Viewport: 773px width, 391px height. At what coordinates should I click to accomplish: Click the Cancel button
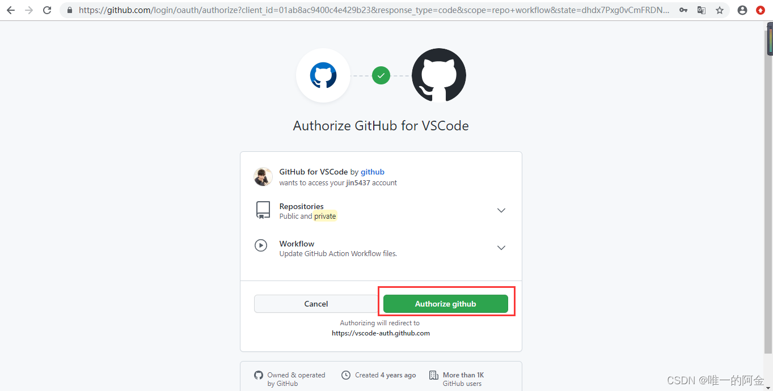pyautogui.click(x=316, y=304)
